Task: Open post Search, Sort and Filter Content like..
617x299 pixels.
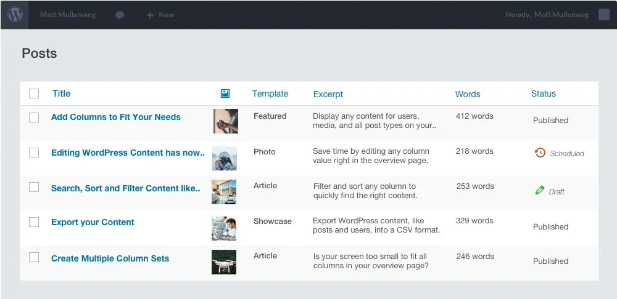Action: (x=125, y=188)
